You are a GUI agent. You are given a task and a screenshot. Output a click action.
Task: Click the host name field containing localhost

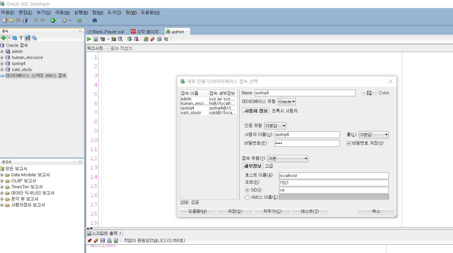334,176
